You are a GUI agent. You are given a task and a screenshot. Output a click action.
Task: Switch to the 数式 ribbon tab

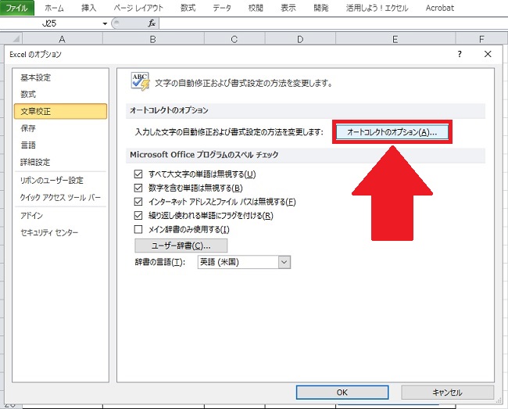click(x=188, y=7)
